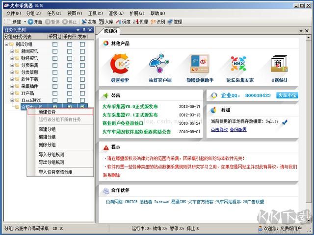Click the 暂停 pause toolbar icon
This screenshot has height=235, width=314.
click(x=48, y=22)
